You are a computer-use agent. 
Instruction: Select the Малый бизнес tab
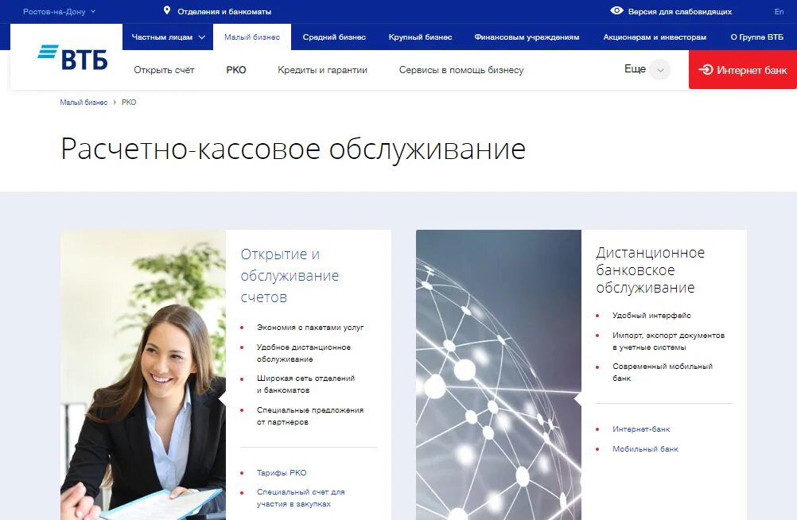click(252, 37)
